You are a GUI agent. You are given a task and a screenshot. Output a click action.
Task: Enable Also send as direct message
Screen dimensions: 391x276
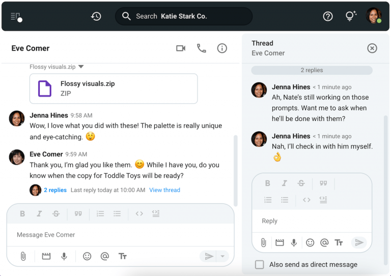260,264
